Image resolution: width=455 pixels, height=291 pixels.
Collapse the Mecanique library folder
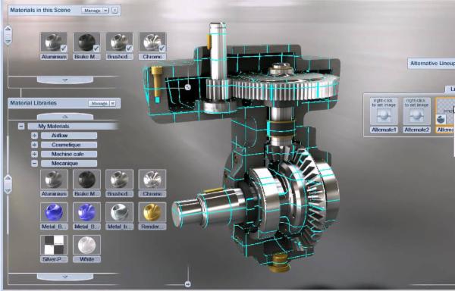pos(35,163)
